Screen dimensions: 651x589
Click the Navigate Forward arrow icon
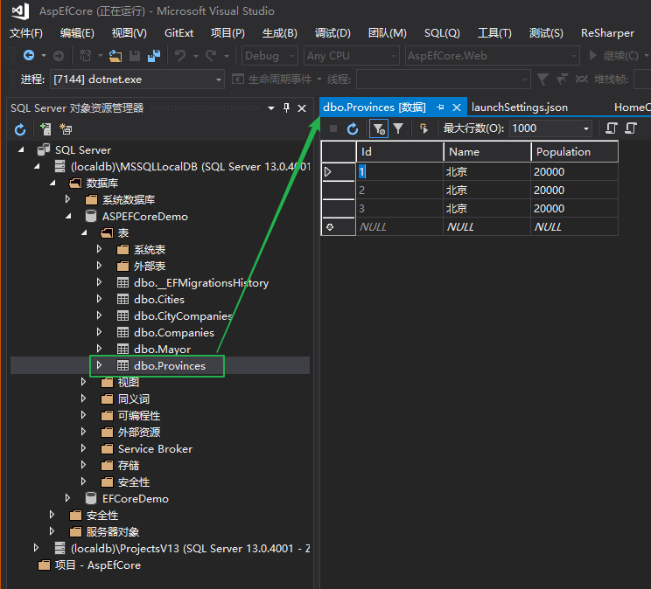(59, 56)
